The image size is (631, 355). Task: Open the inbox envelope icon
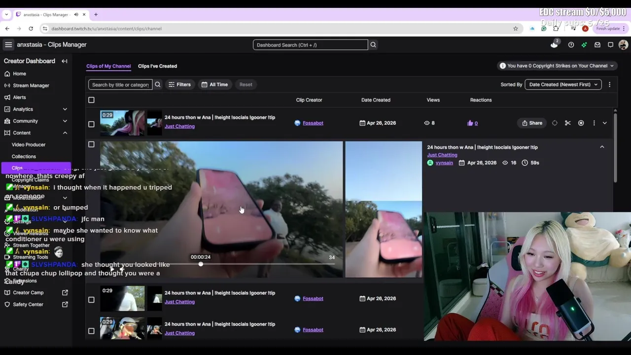pos(597,45)
